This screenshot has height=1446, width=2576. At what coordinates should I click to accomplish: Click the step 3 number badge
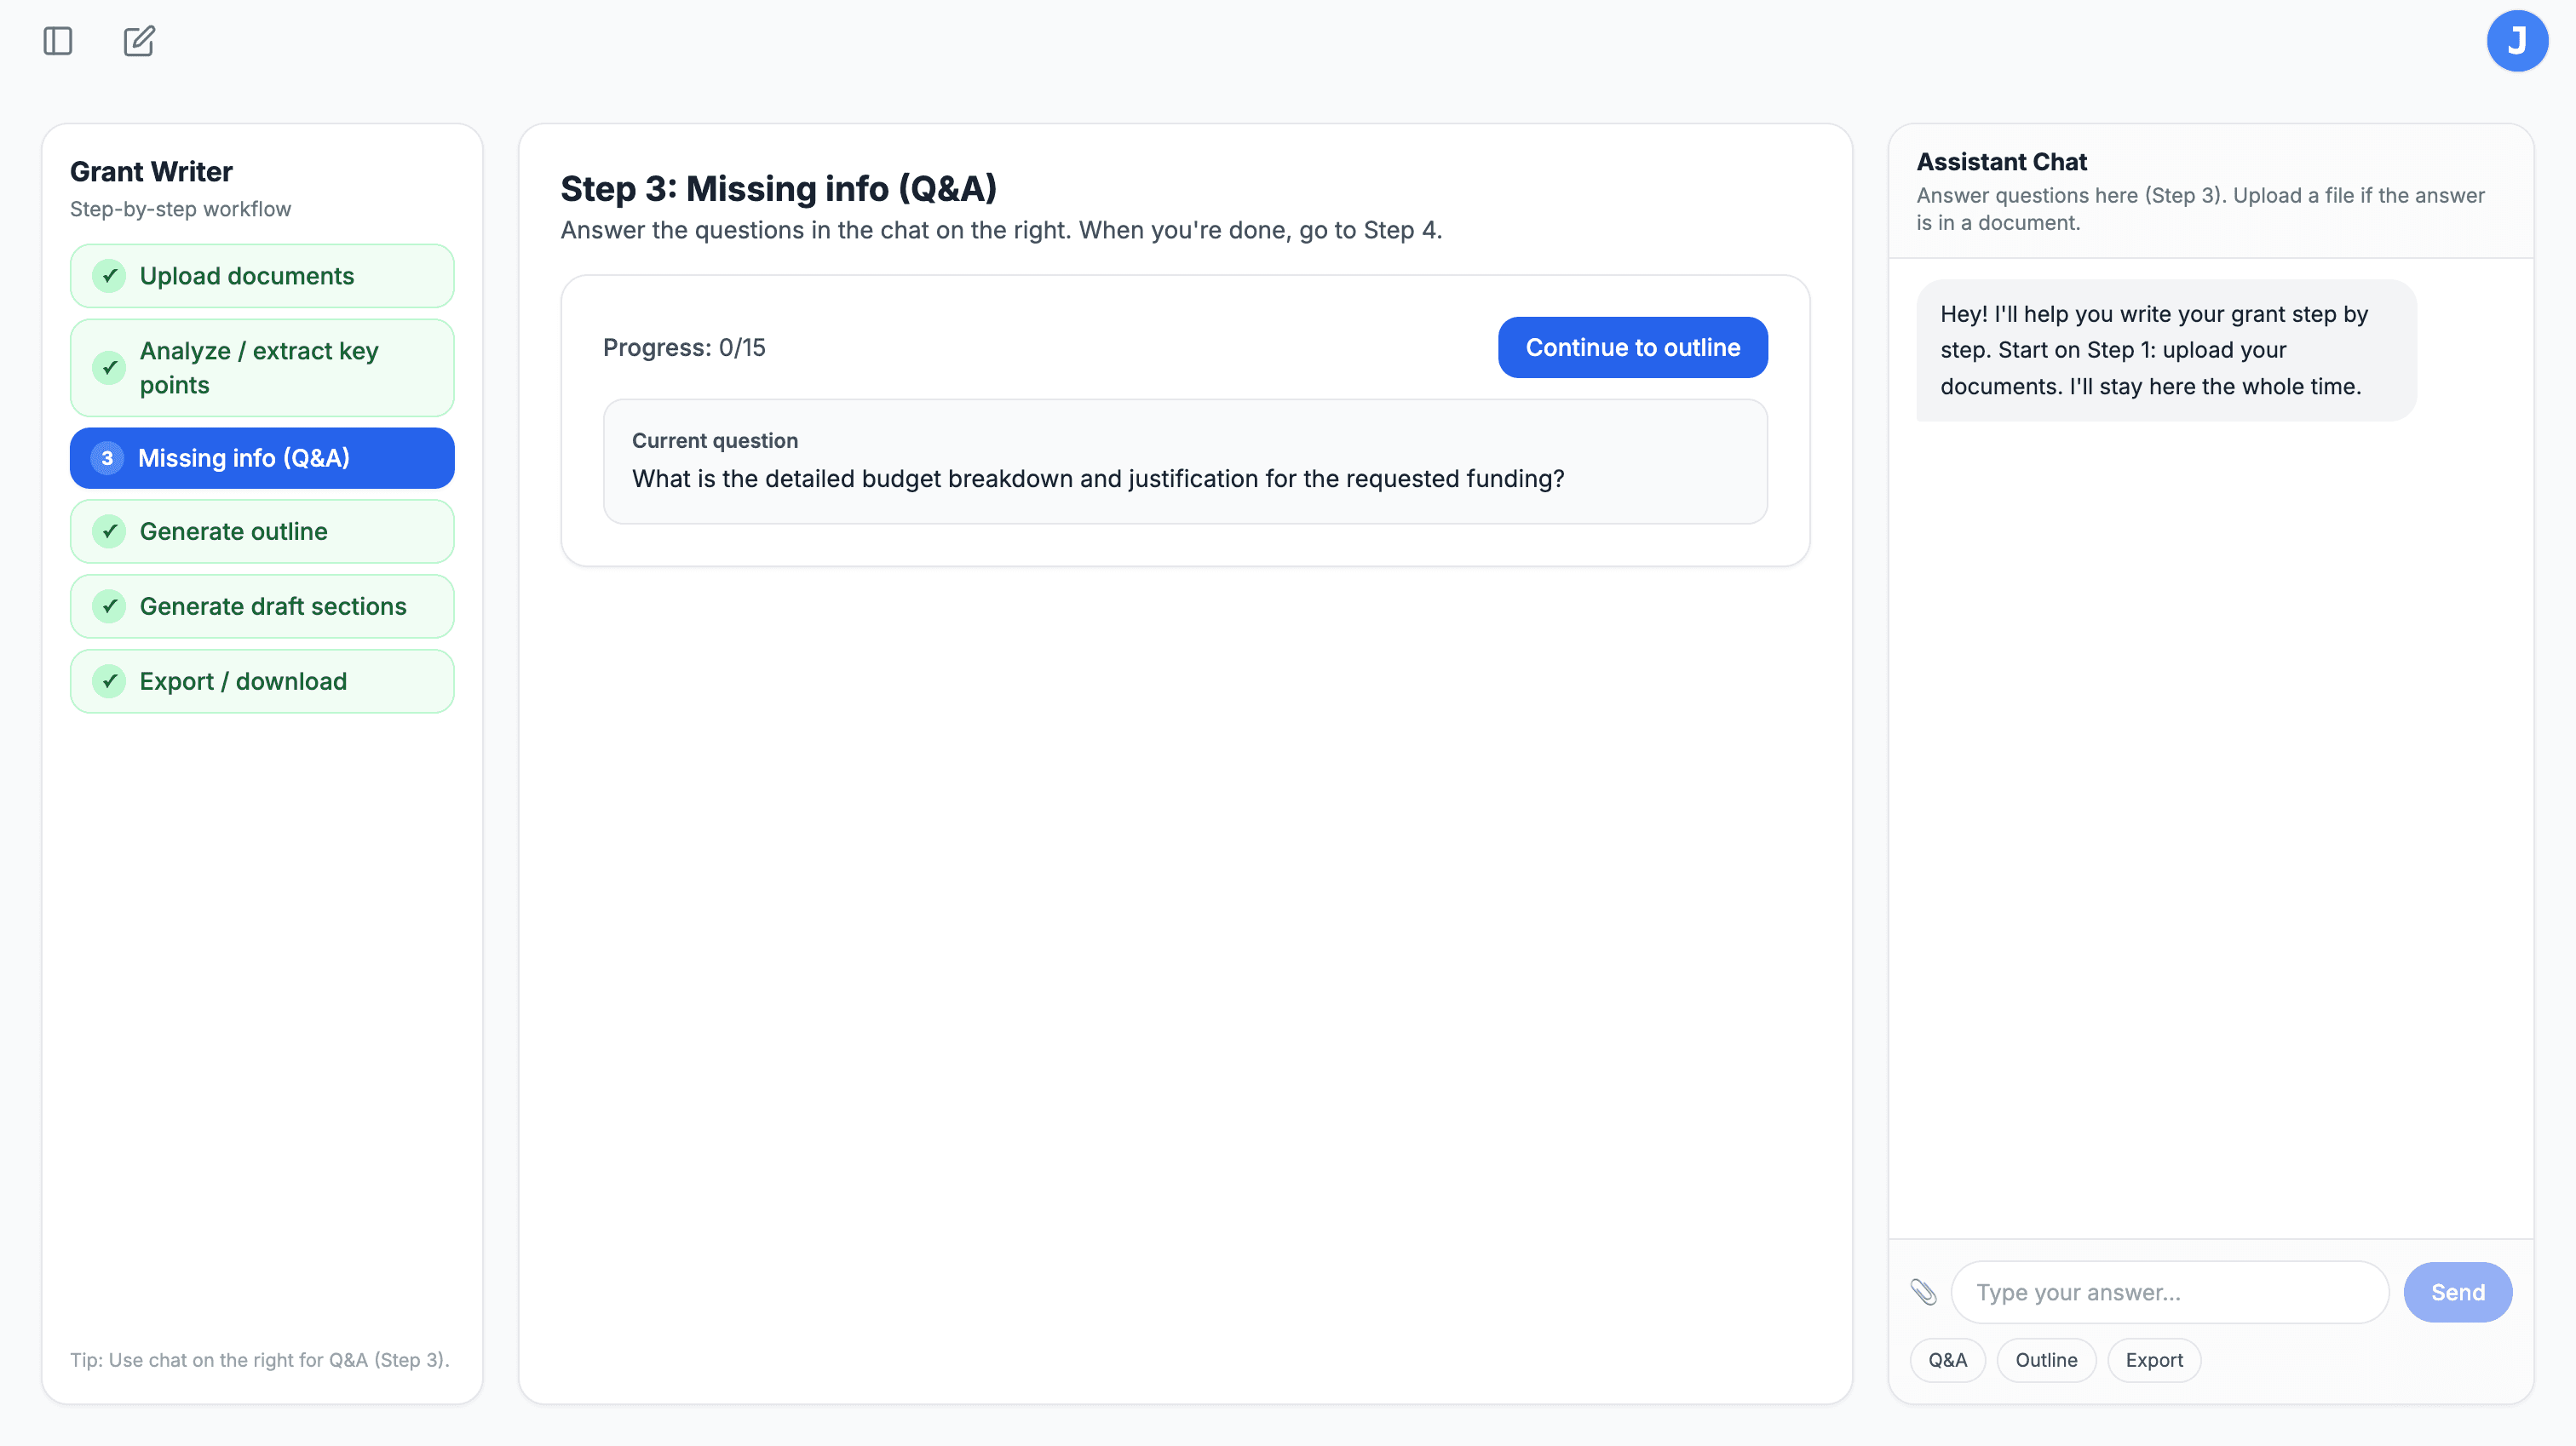[x=107, y=458]
